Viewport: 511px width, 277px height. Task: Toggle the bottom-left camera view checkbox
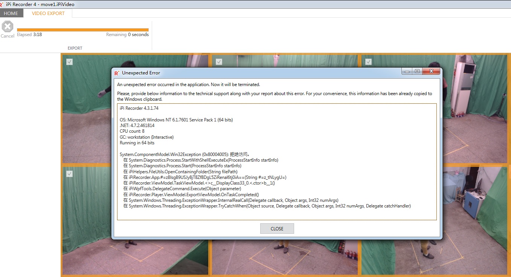pyautogui.click(x=69, y=174)
